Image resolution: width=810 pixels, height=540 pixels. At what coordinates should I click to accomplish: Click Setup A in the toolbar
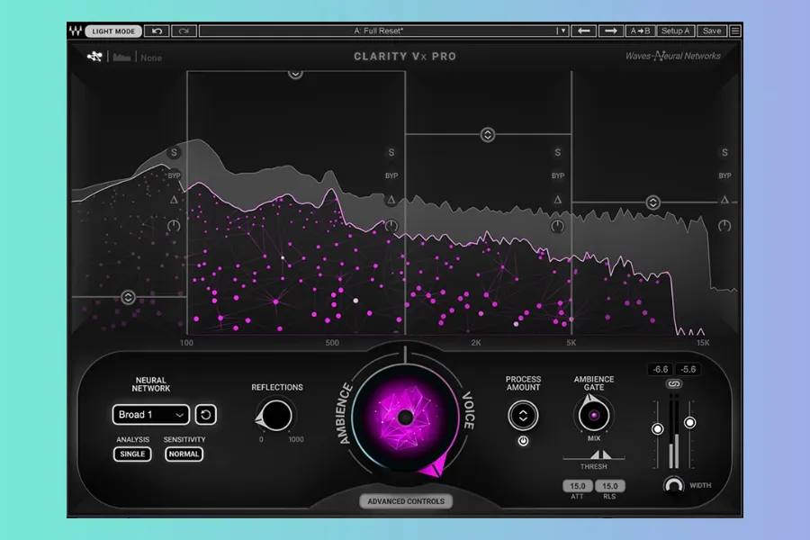(x=675, y=31)
